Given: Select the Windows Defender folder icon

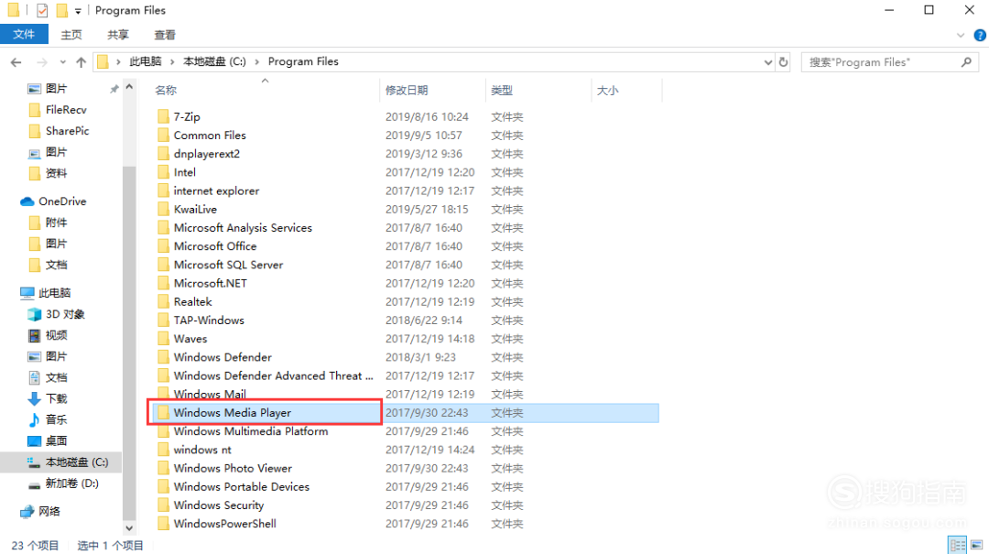Looking at the screenshot, I should click(163, 357).
